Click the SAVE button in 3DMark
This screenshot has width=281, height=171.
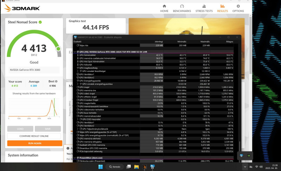coord(48,129)
